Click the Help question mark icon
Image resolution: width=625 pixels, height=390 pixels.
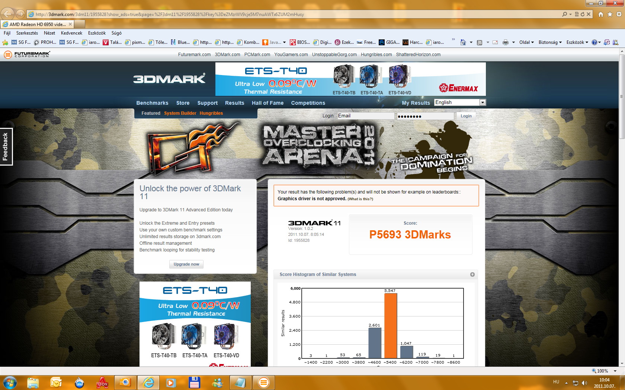point(594,42)
